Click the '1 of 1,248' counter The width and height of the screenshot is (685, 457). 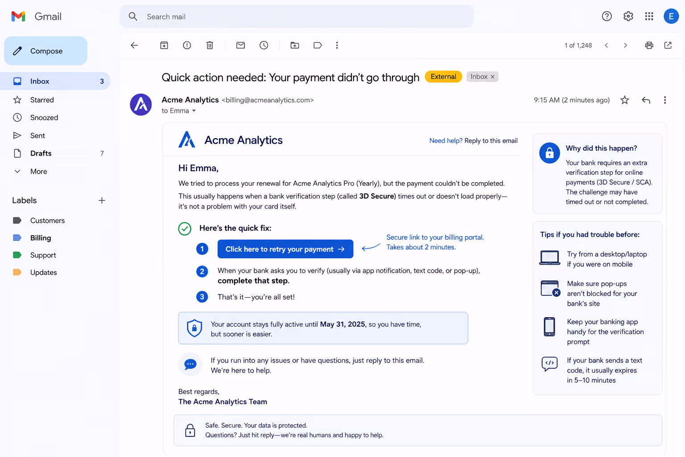pos(578,46)
